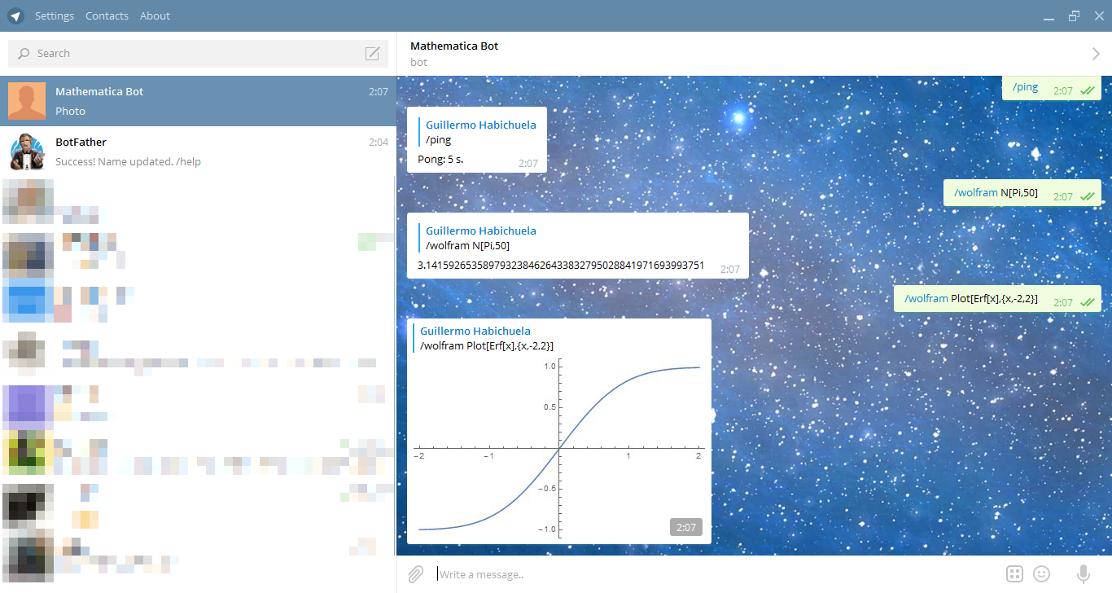Click the quoted /ping text in Pong reply
This screenshot has height=593, width=1112.
pos(439,140)
